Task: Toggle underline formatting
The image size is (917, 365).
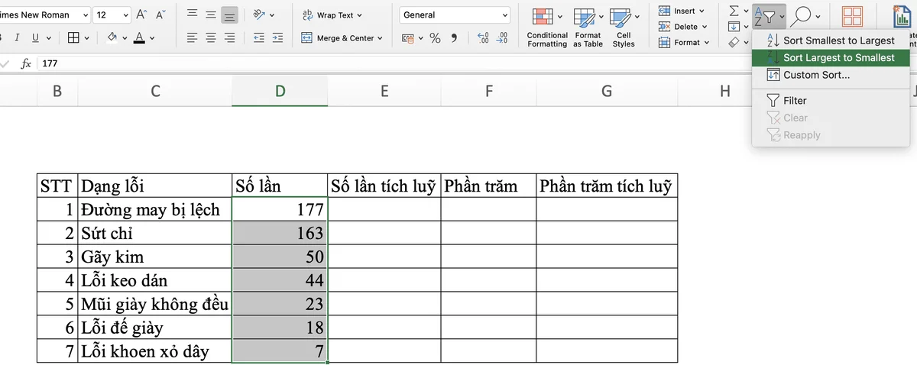Action: coord(35,37)
